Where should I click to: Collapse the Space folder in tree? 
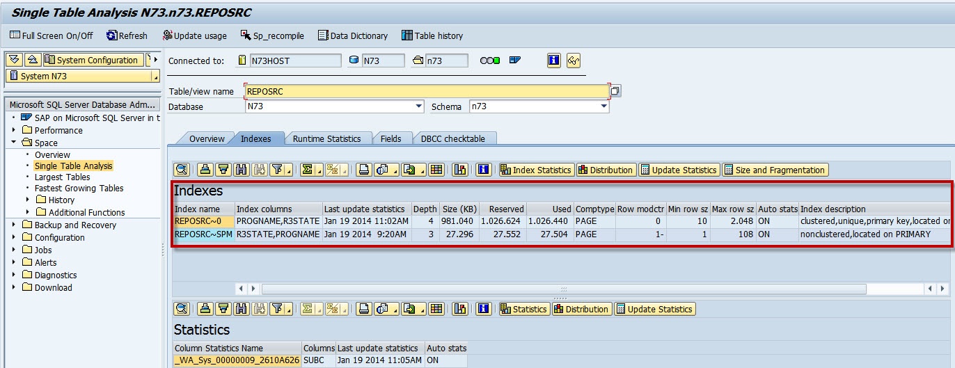point(14,143)
